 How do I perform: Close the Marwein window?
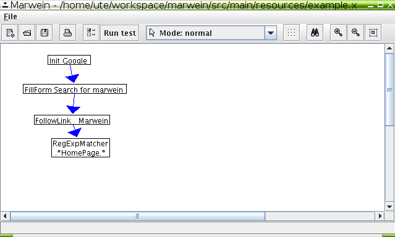point(390,5)
